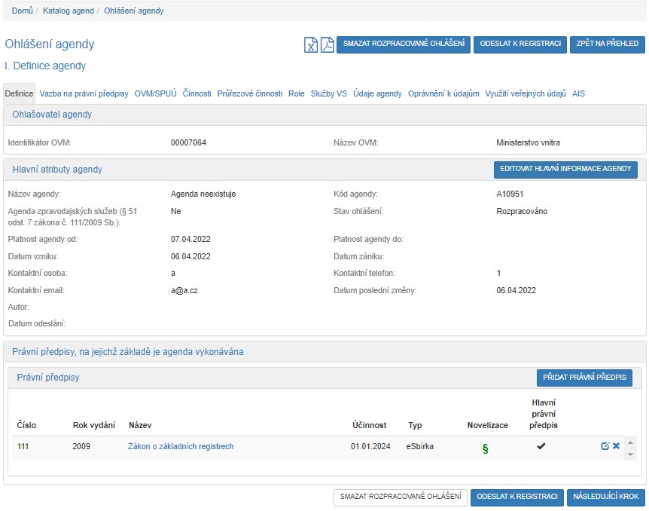This screenshot has width=649, height=511.
Task: Click the green paragraph Novelizace icon
Action: click(x=485, y=448)
